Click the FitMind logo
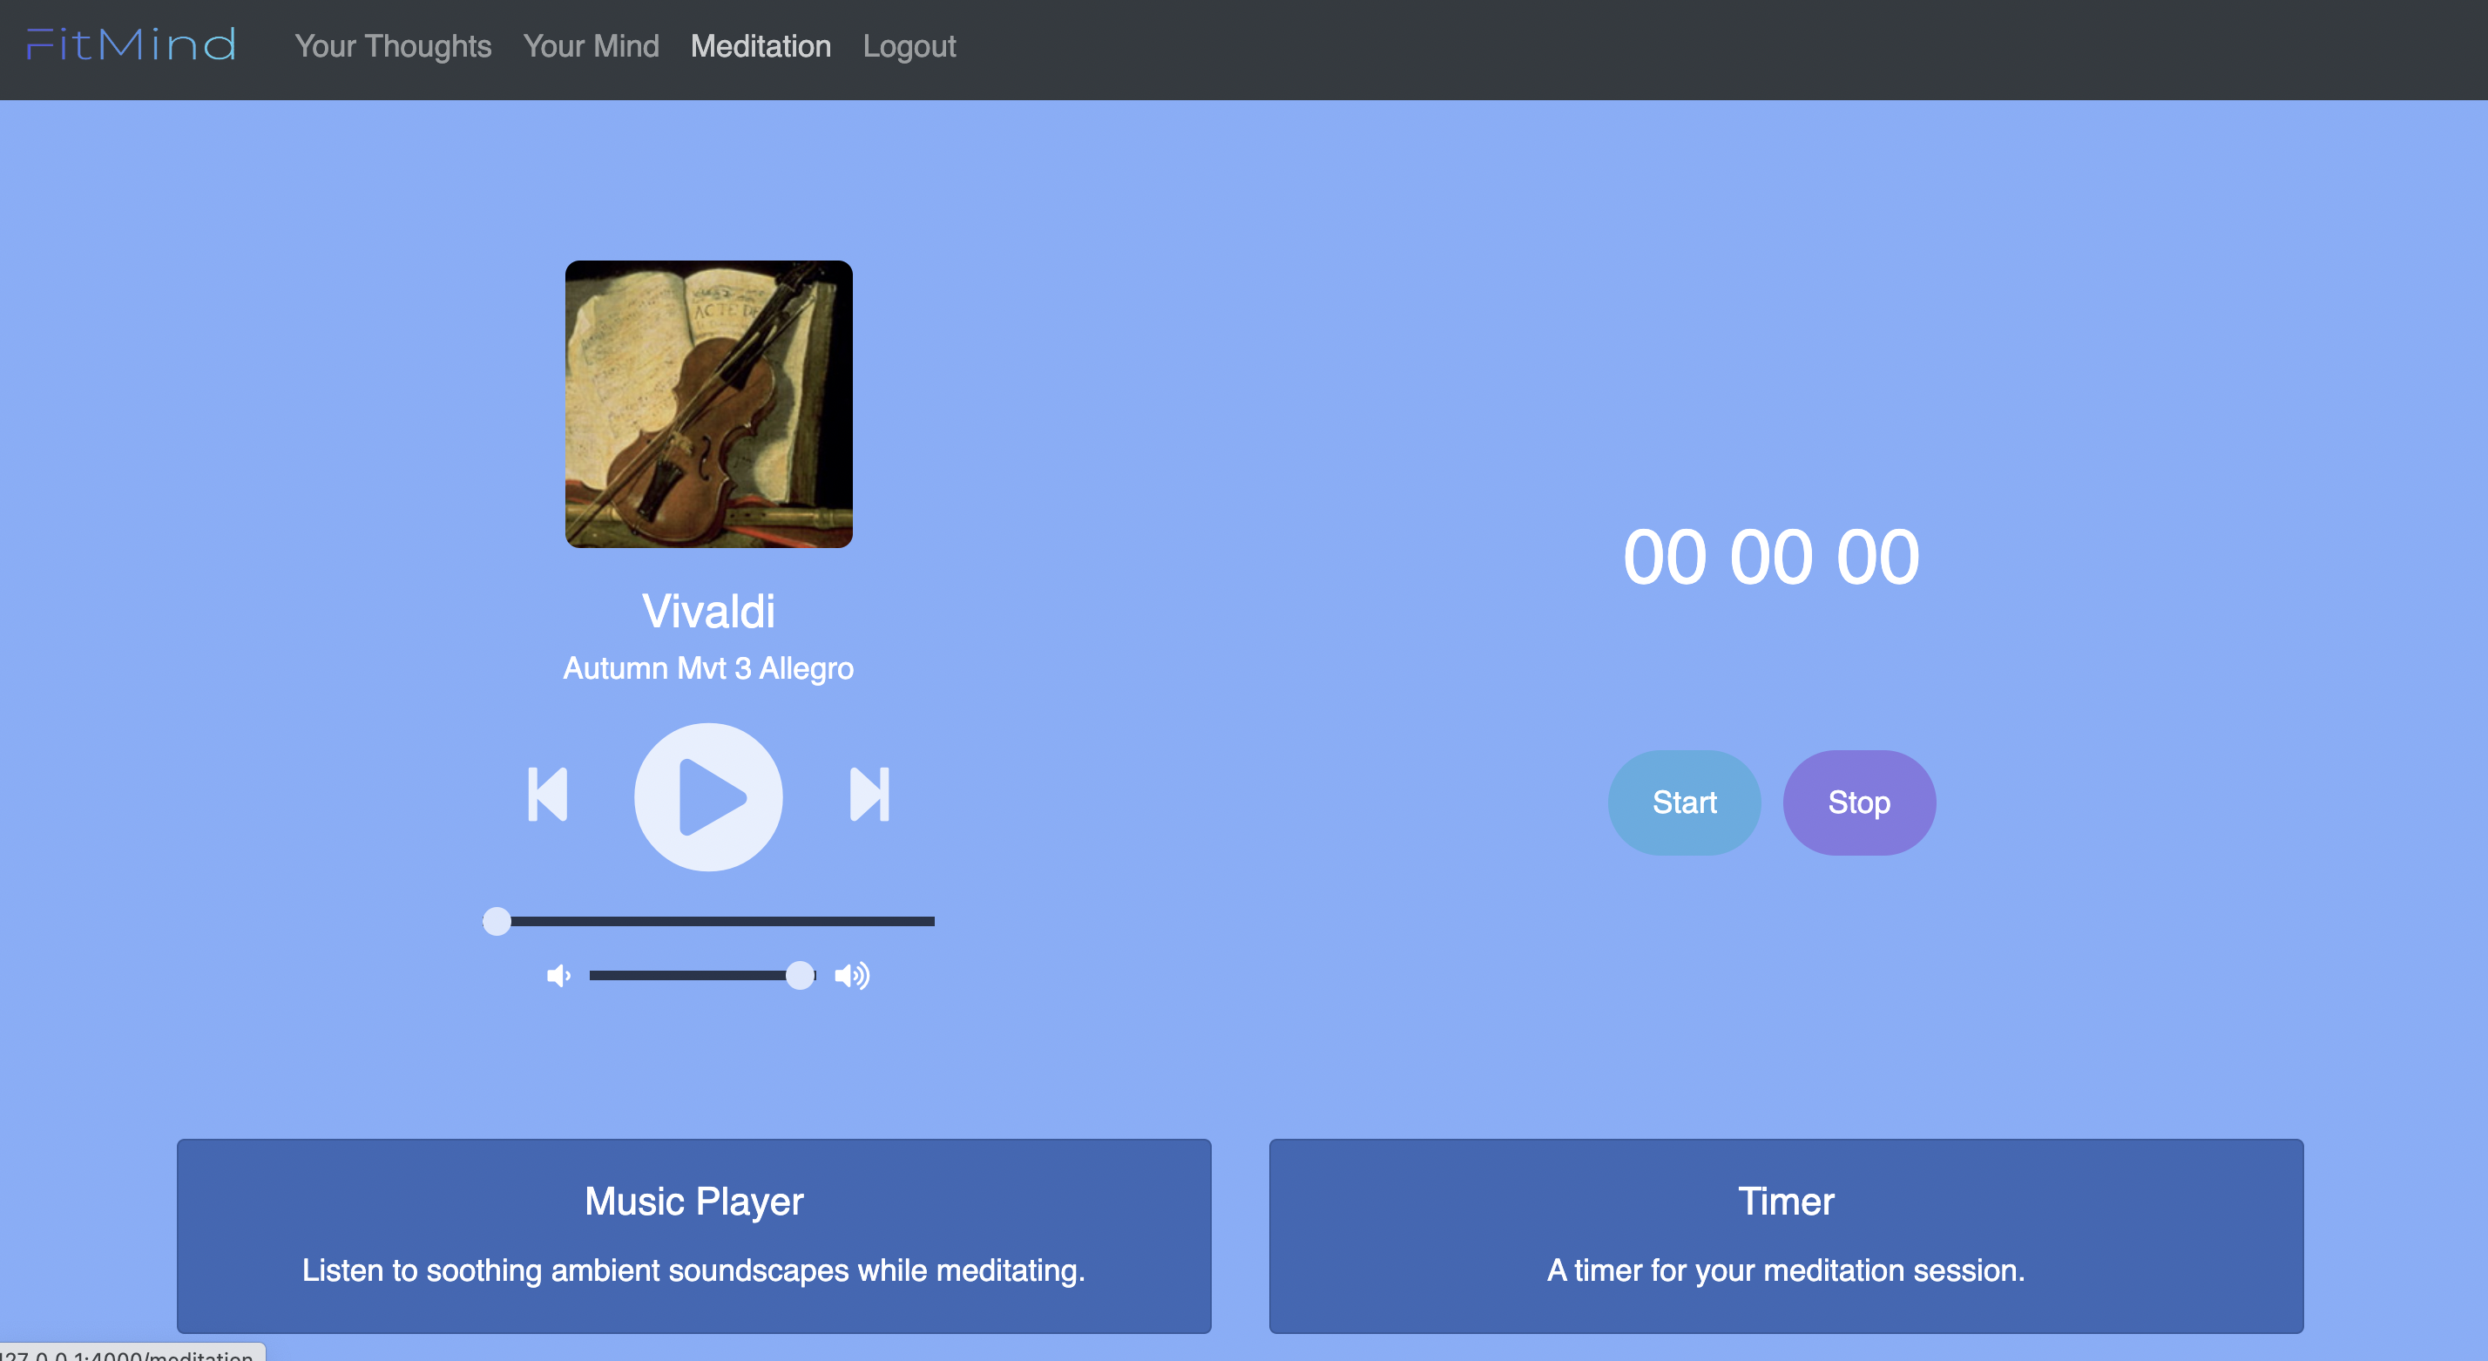The height and width of the screenshot is (1361, 2488). tap(132, 45)
